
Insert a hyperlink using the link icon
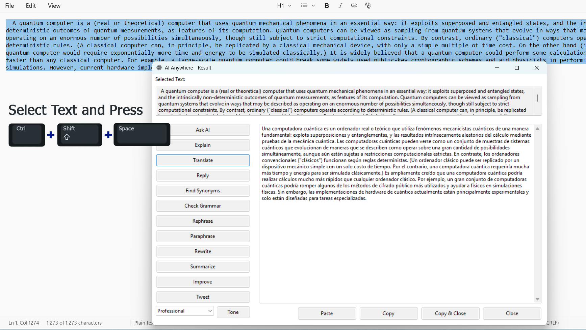tap(354, 5)
